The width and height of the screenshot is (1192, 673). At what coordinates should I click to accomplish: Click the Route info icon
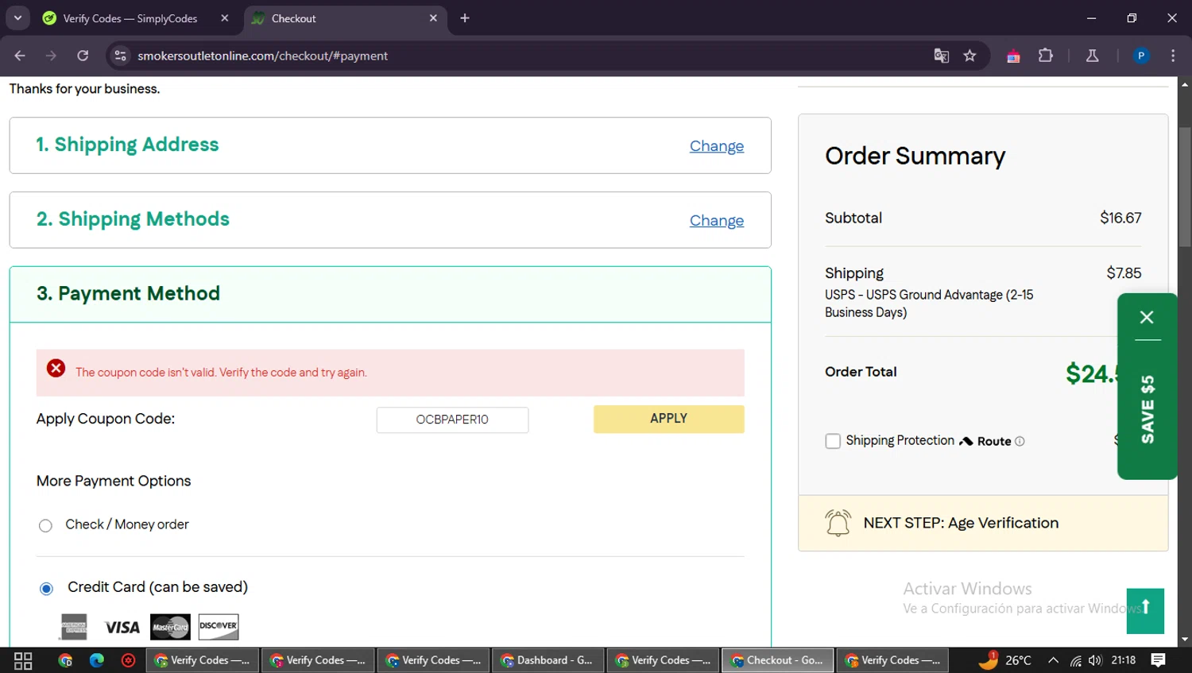[x=1020, y=442]
